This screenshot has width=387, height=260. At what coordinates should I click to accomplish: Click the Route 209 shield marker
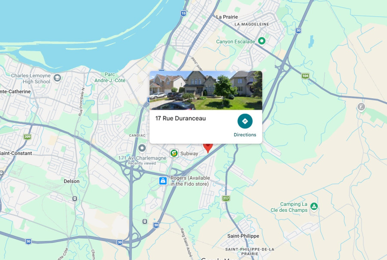(28, 137)
